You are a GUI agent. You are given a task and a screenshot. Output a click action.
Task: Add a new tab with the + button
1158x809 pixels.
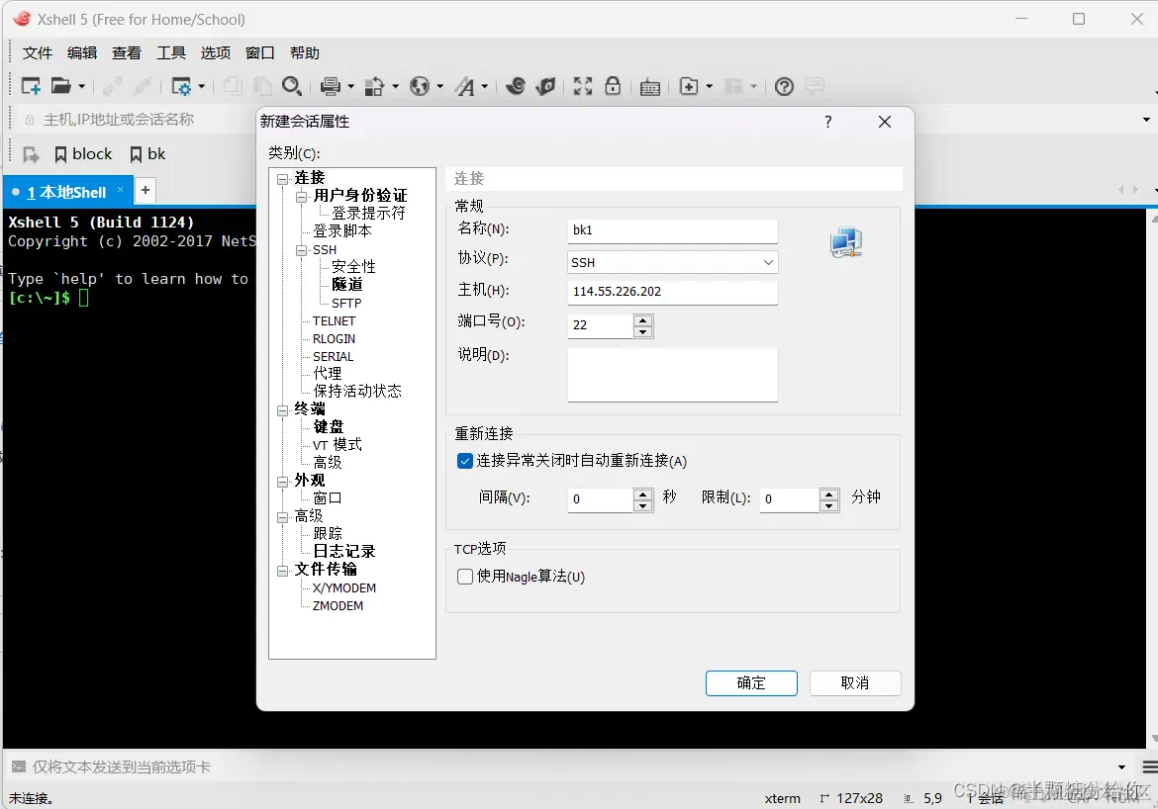(145, 191)
